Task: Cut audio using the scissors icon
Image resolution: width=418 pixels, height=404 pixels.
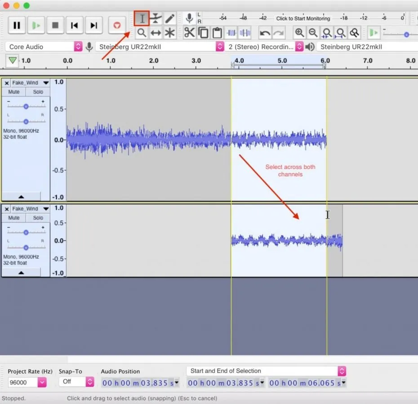Action: (189, 32)
